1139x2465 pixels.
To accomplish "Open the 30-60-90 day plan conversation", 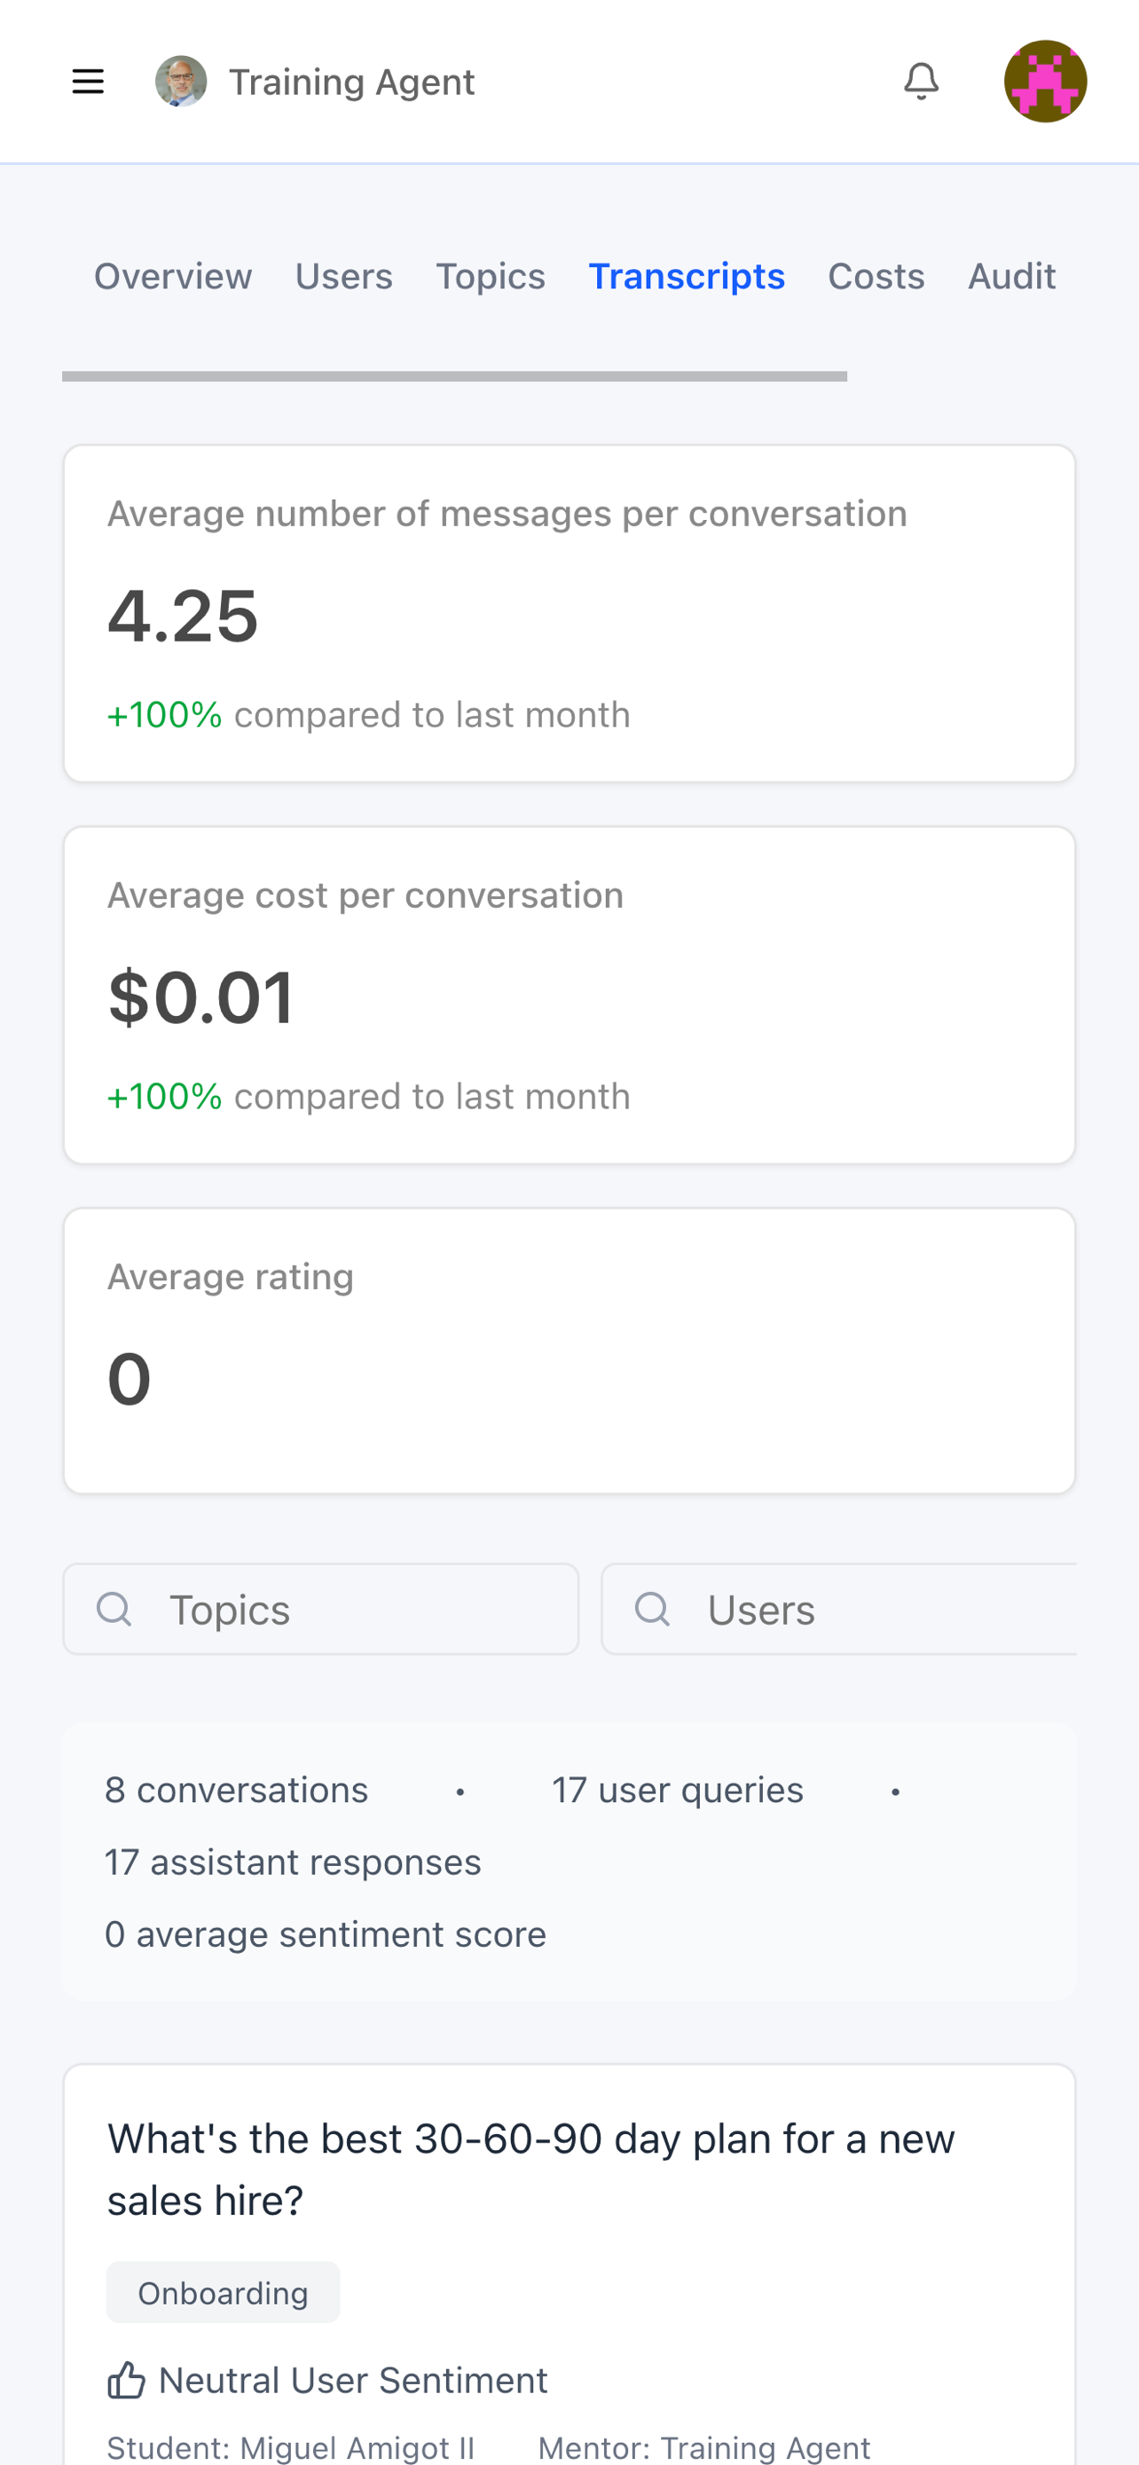I will click(x=530, y=2170).
